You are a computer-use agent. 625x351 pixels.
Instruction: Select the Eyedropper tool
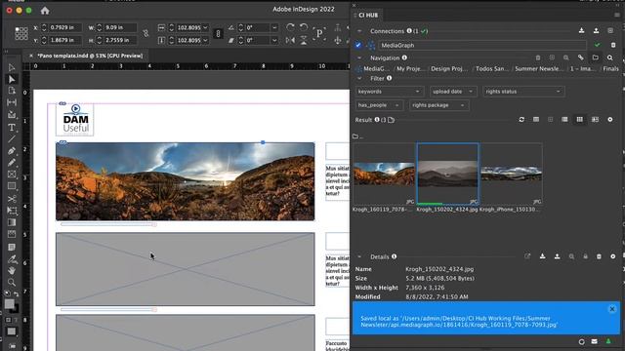click(x=12, y=259)
